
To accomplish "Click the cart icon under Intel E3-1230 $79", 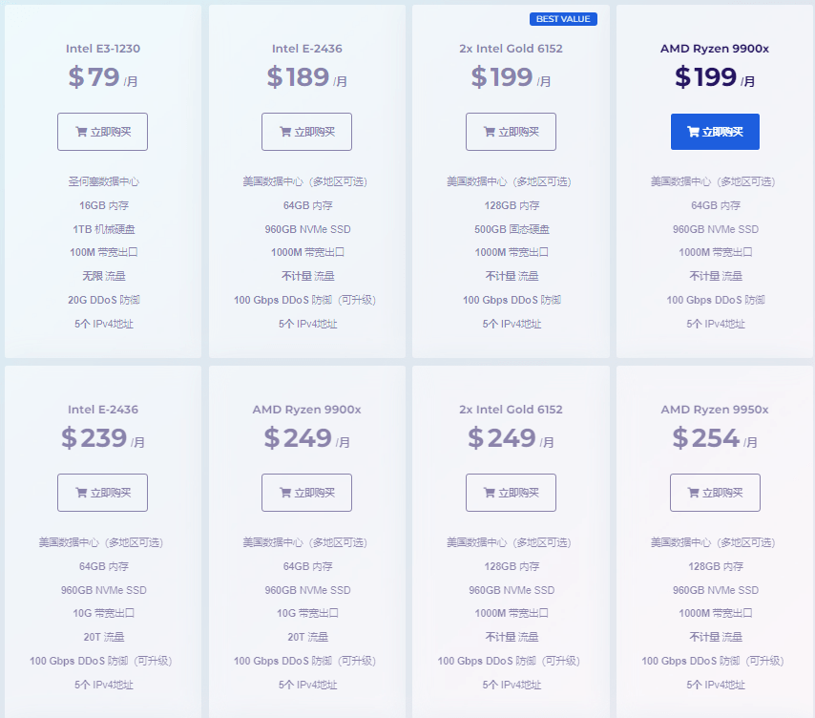I will [x=81, y=132].
